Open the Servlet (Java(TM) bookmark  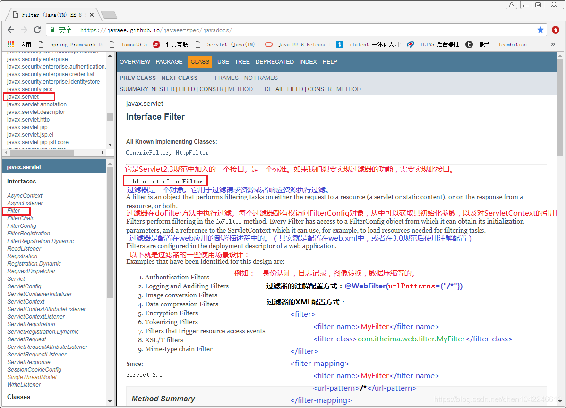click(x=226, y=44)
